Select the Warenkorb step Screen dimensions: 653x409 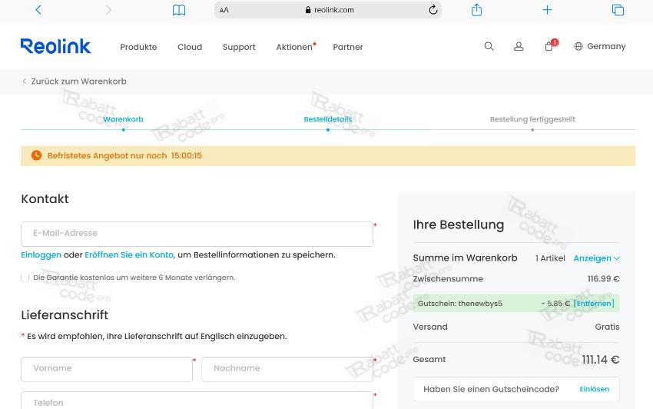tap(123, 119)
